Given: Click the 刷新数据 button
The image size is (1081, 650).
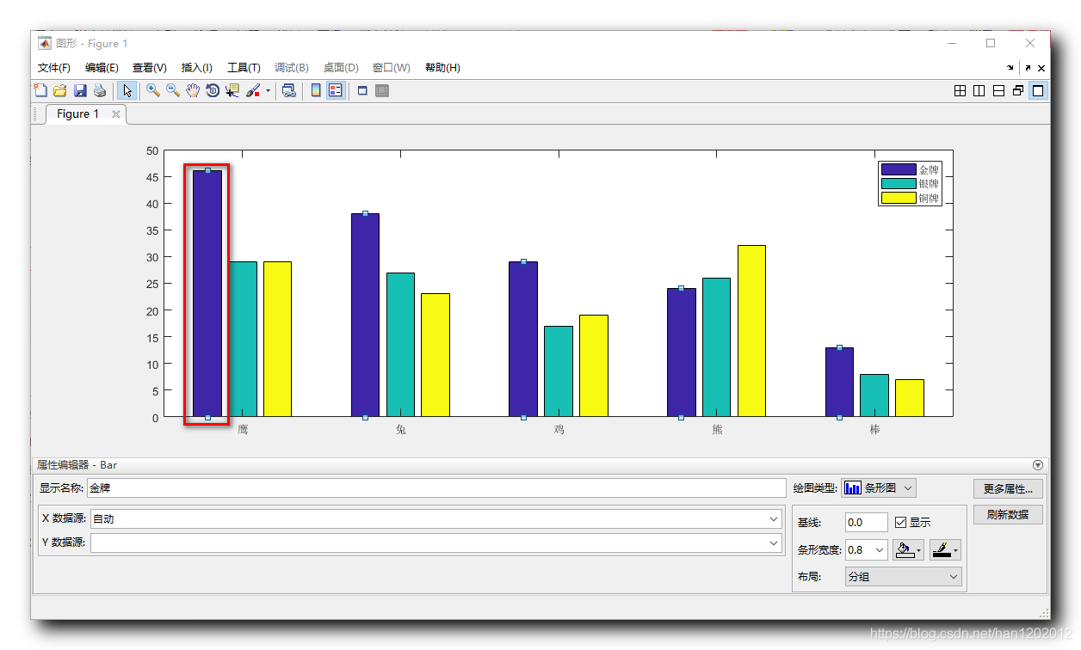Looking at the screenshot, I should coord(1008,515).
